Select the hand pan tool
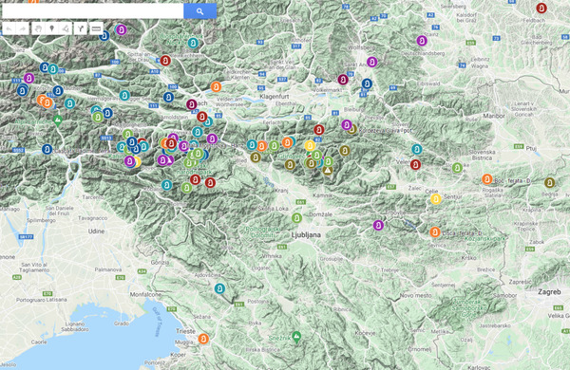Viewport: 570px width, 370px height. click(38, 28)
